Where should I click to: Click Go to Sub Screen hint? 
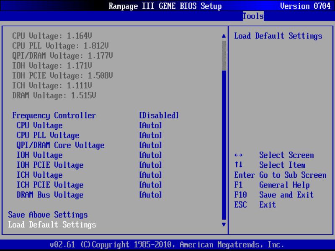click(293, 175)
